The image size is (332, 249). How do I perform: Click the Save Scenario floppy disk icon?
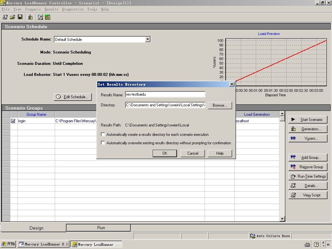pos(20,17)
